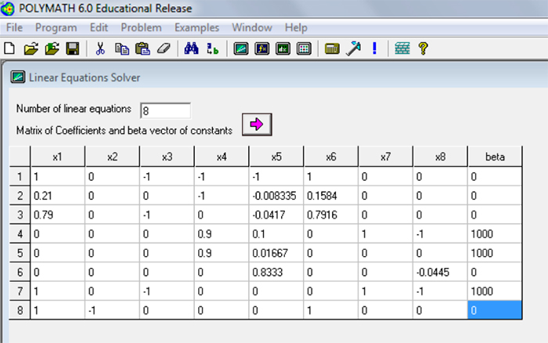Click the x1 column header
The height and width of the screenshot is (343, 548).
click(58, 157)
